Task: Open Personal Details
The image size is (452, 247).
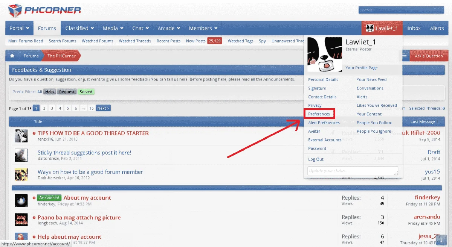Action: pos(323,80)
